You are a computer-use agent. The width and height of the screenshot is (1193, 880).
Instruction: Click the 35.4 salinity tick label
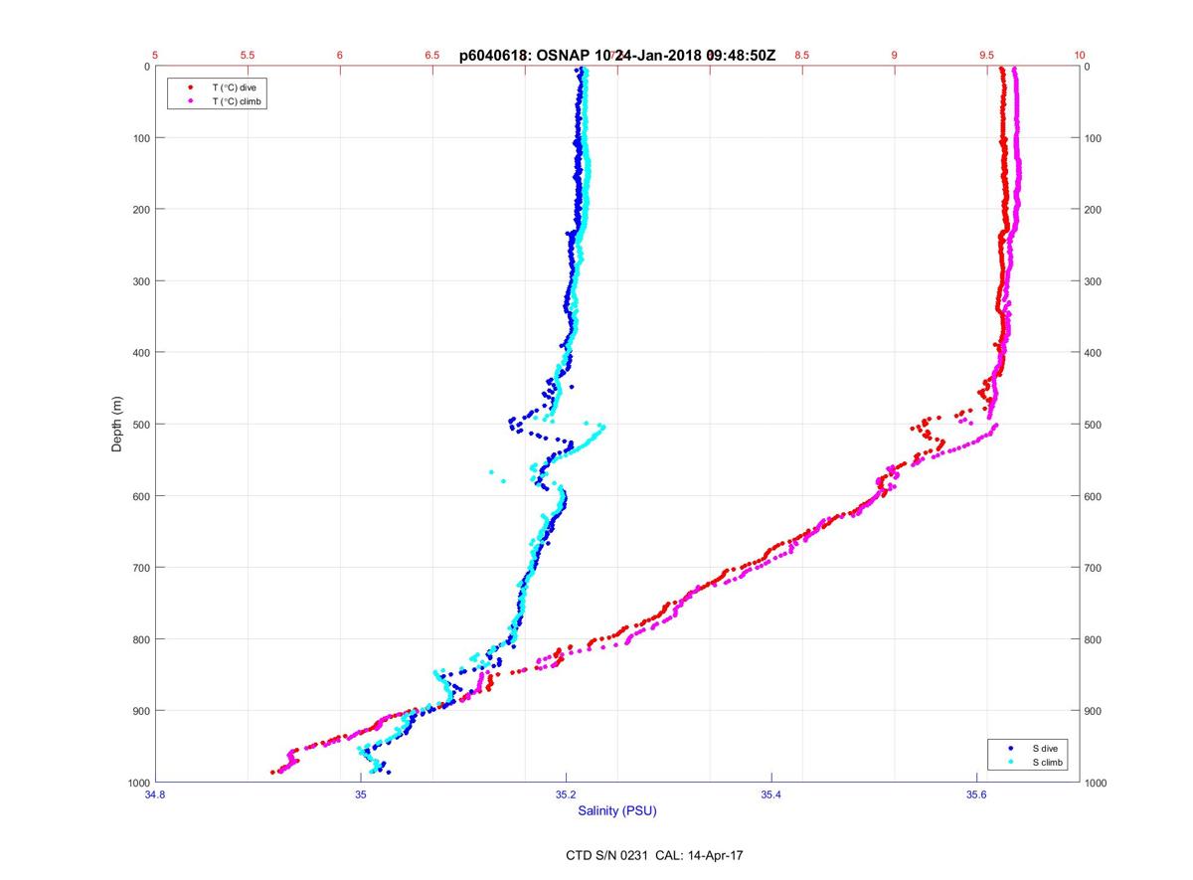click(771, 794)
